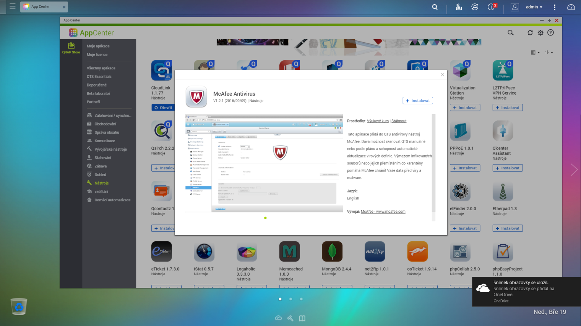Select Vývojářské nástroje category
Image resolution: width=581 pixels, height=326 pixels.
pos(107,149)
